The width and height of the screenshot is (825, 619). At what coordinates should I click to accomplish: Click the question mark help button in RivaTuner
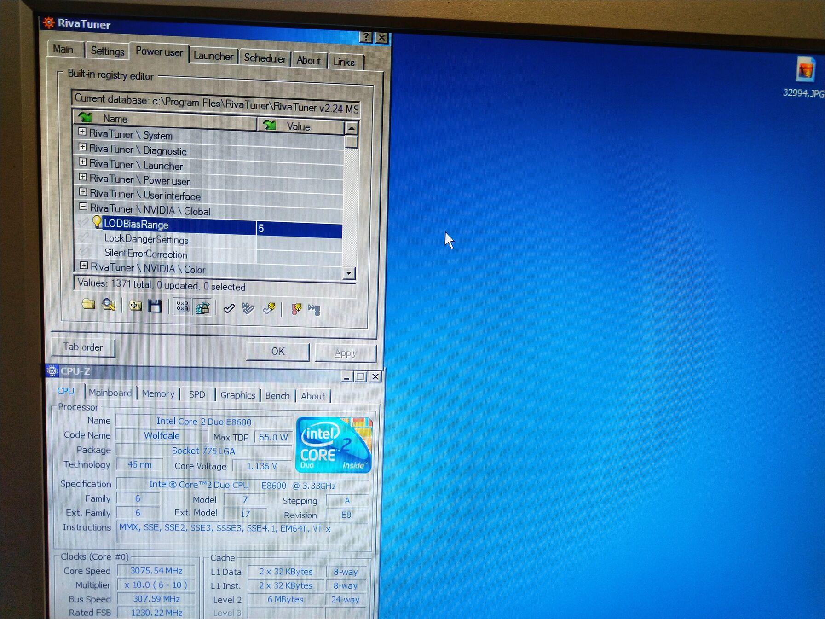pos(366,37)
